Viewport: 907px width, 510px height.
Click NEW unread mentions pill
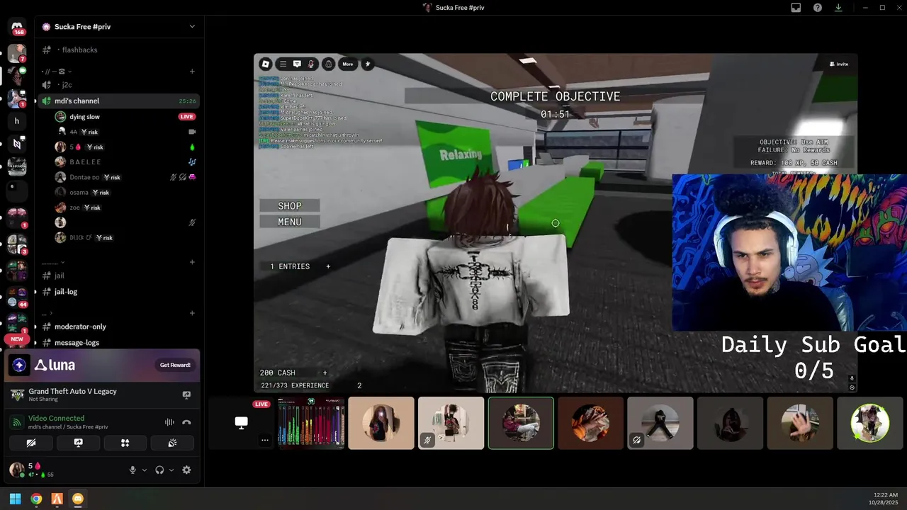tap(17, 339)
